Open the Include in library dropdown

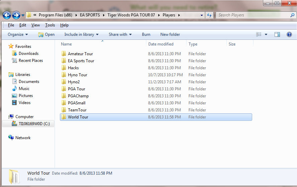pos(81,34)
